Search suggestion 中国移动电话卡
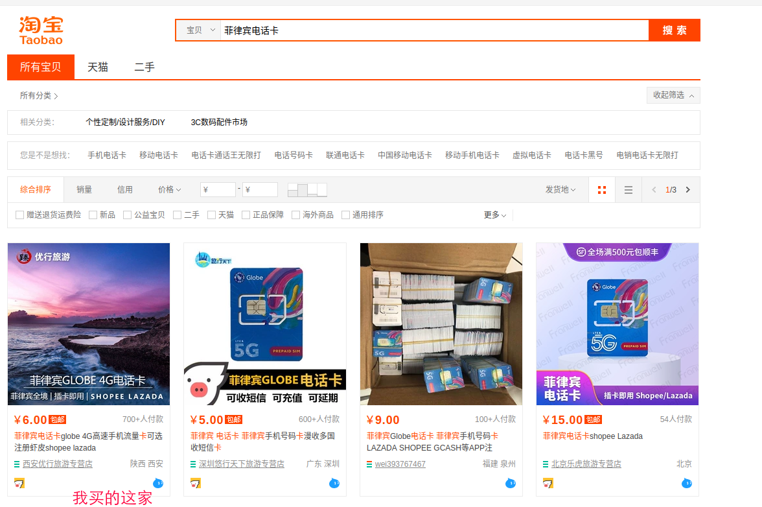Viewport: 762px width, 507px height. [405, 155]
